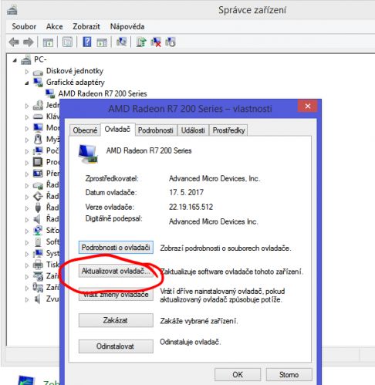The width and height of the screenshot is (375, 385).
Task: Expand the Kláv… keyboards node arrow
Action: (27, 117)
